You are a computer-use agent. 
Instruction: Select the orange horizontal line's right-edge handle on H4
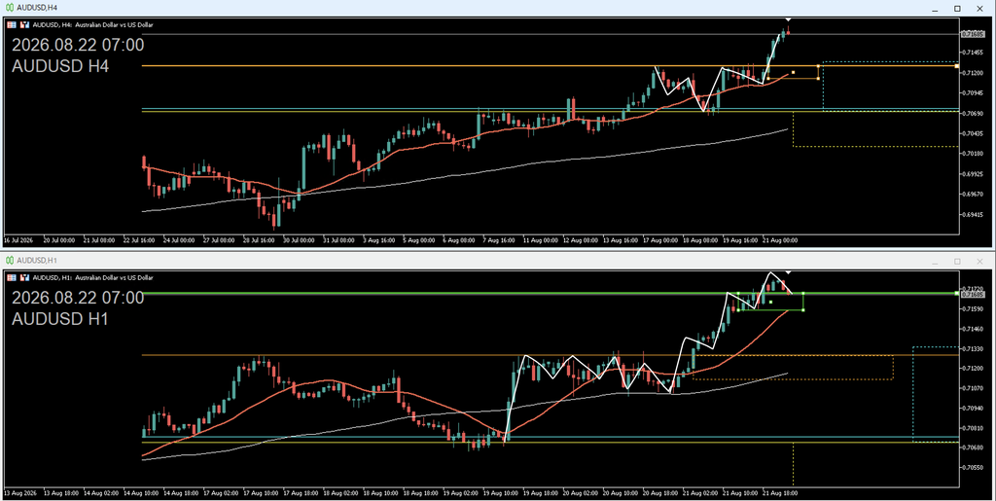pos(957,66)
